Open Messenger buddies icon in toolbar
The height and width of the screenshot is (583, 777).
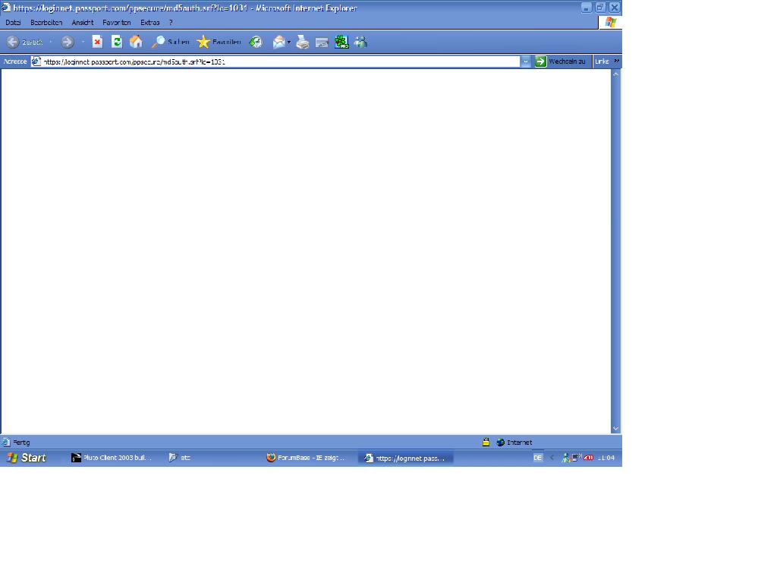coord(360,43)
